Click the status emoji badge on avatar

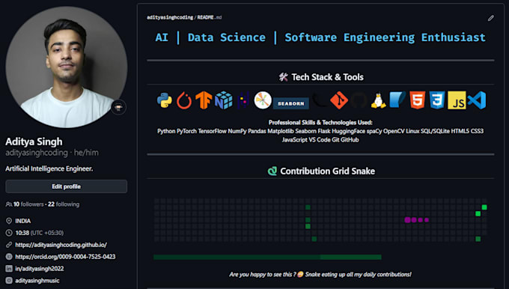click(x=118, y=107)
